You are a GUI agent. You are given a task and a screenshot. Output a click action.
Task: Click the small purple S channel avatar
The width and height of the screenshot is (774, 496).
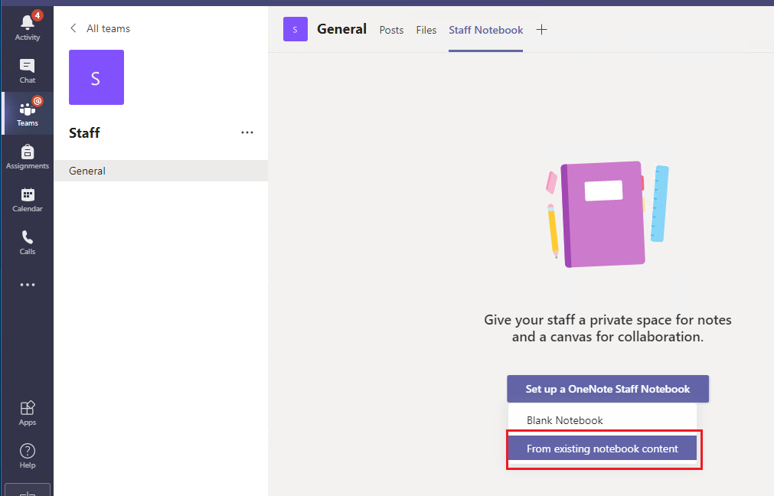coord(296,29)
